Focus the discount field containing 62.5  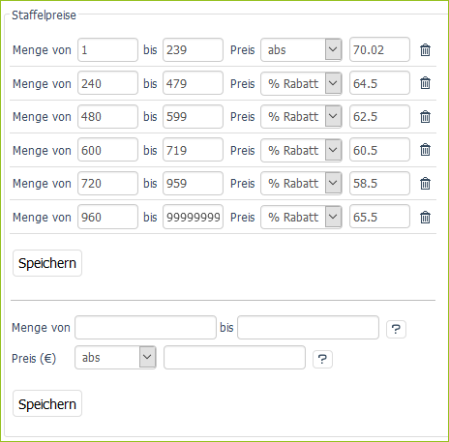pos(379,116)
